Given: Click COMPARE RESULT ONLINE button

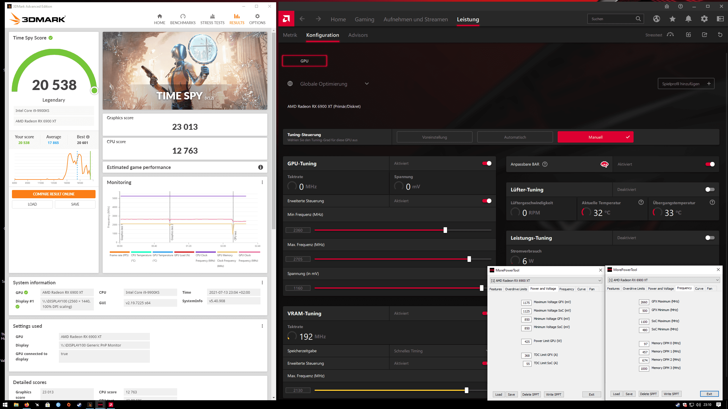Looking at the screenshot, I should click(x=54, y=194).
